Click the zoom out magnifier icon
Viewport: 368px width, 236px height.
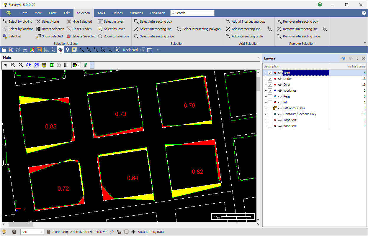(x=21, y=65)
